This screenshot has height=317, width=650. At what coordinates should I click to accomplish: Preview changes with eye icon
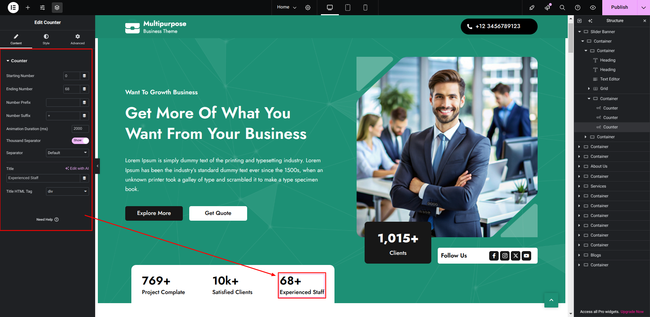coord(593,7)
